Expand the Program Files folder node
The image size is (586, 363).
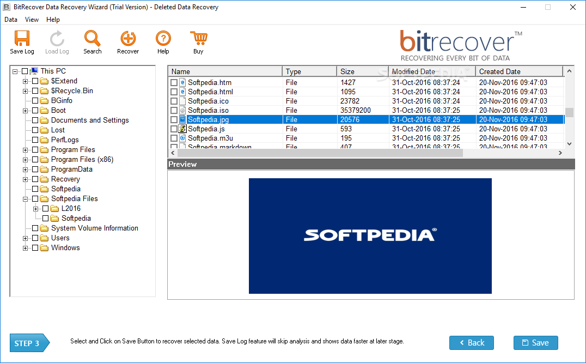click(x=26, y=150)
